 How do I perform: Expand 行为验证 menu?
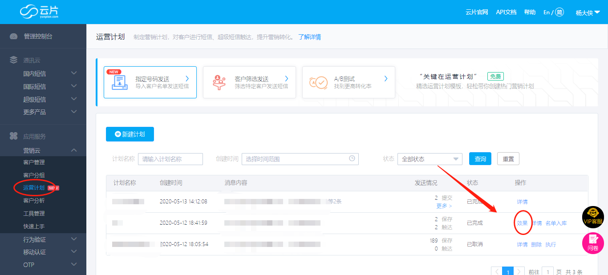pyautogui.click(x=74, y=239)
